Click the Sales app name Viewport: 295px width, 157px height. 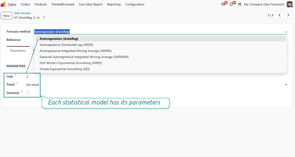tap(12, 4)
